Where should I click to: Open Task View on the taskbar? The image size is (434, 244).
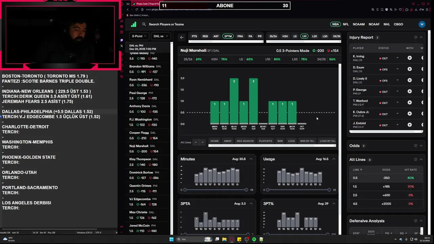point(217,239)
